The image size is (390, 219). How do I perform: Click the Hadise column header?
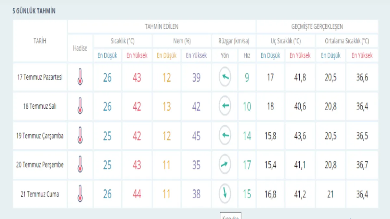coord(80,48)
